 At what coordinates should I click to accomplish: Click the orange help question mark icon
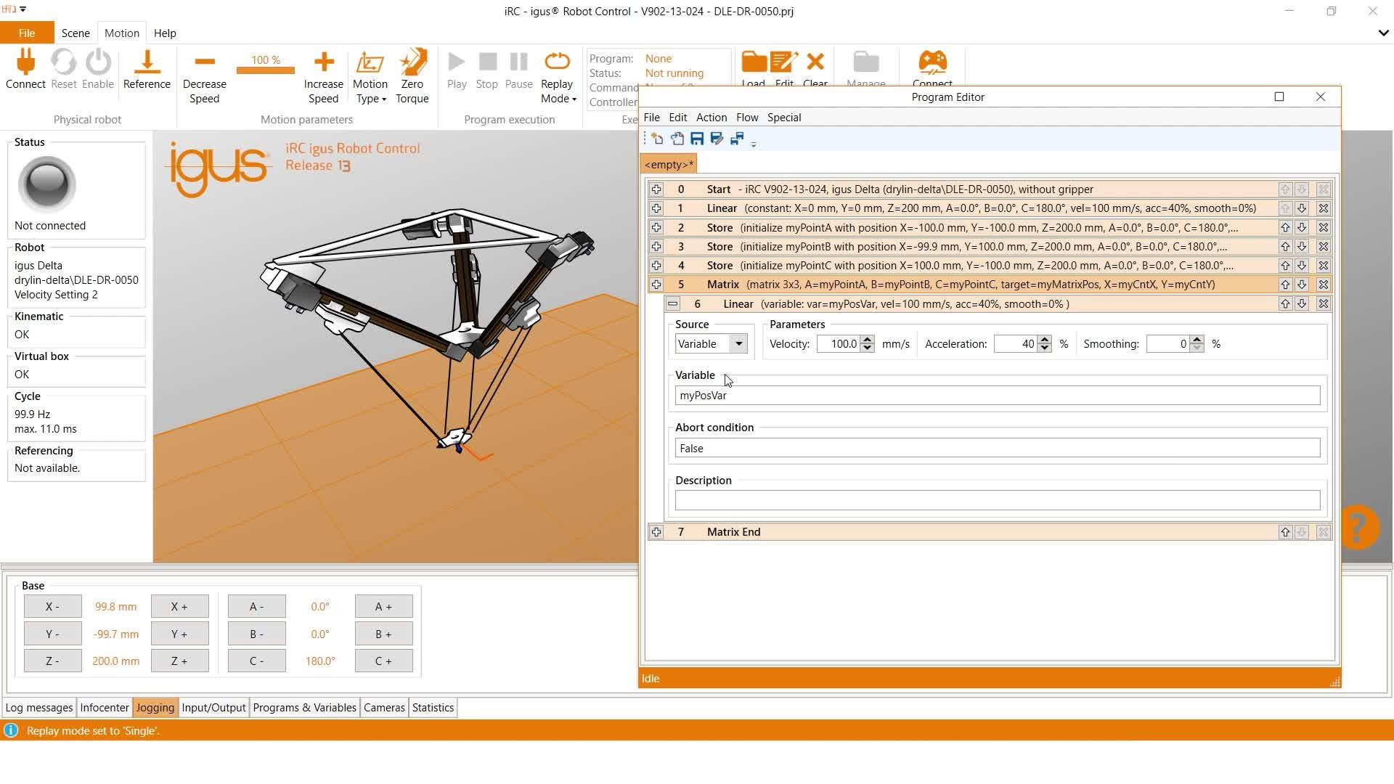pyautogui.click(x=1360, y=527)
